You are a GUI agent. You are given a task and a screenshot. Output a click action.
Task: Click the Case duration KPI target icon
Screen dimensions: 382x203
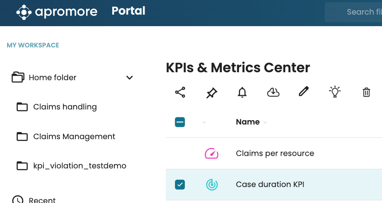(x=212, y=184)
